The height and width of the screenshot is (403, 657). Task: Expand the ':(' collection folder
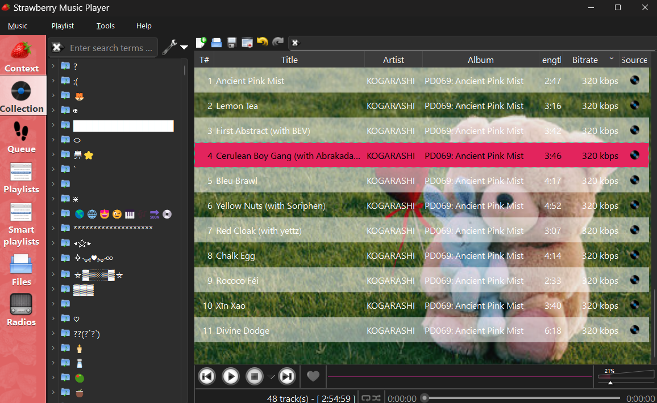tap(53, 81)
